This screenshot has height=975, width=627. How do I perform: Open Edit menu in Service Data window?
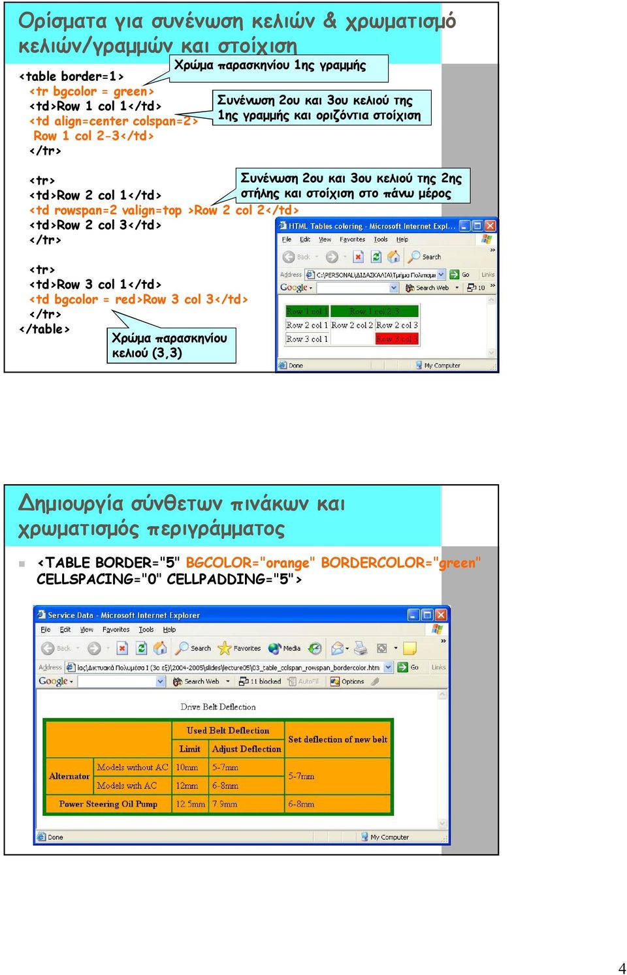click(x=65, y=630)
